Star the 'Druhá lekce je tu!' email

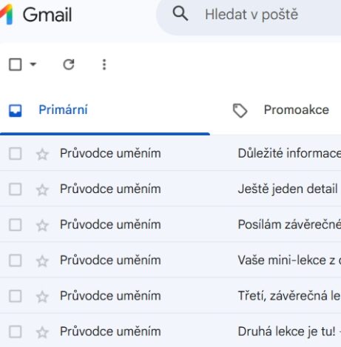coord(42,332)
